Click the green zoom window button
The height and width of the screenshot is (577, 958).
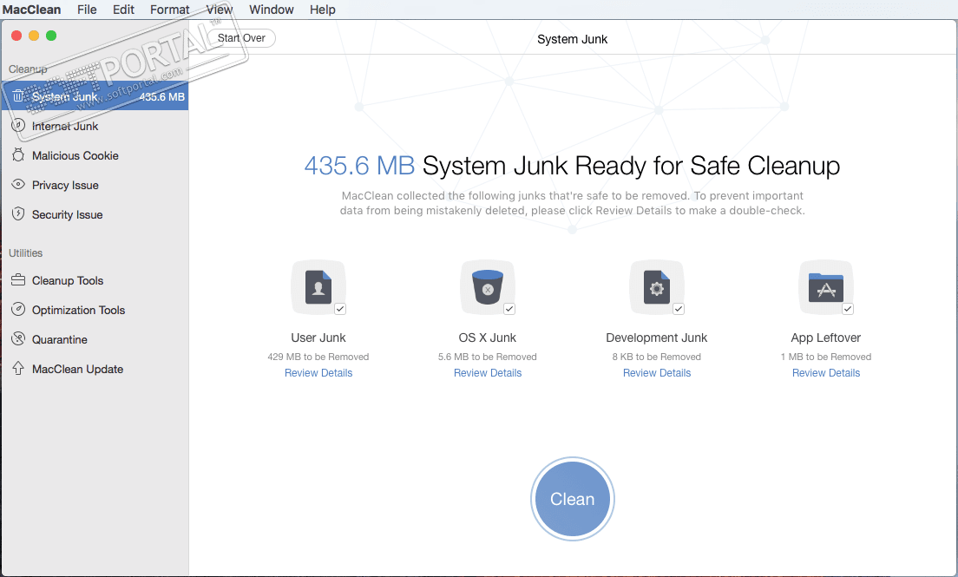pyautogui.click(x=51, y=36)
